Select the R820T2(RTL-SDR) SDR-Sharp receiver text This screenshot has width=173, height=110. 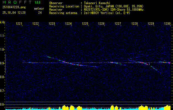coord(114,10)
